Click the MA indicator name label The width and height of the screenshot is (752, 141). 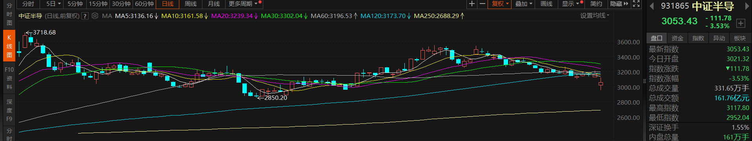coord(107,16)
